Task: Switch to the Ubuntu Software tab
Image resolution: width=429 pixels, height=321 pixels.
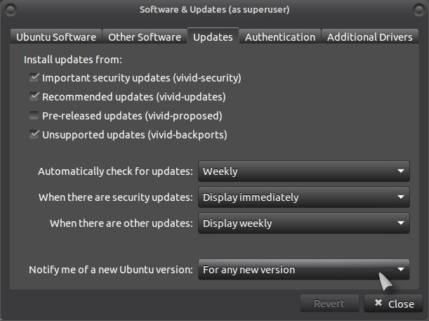Action: coord(56,37)
